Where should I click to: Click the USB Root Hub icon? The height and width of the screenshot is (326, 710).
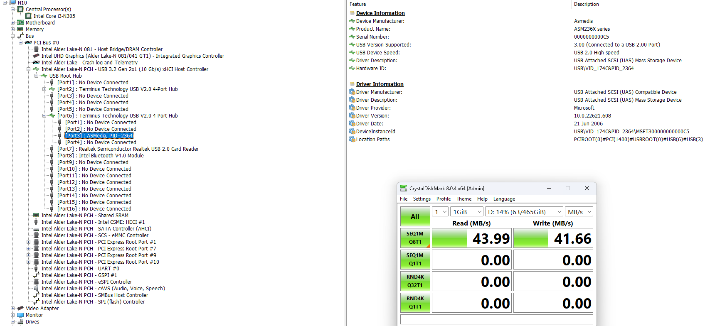(x=44, y=76)
